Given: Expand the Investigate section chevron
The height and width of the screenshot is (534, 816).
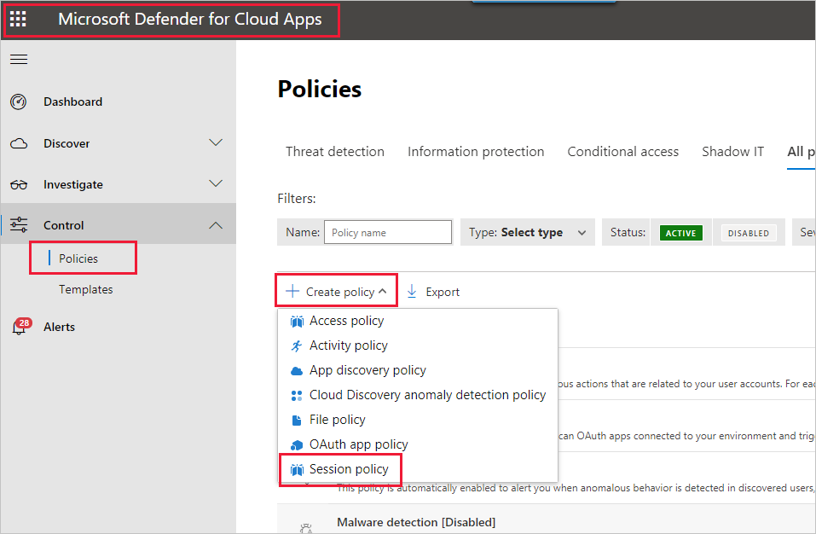Looking at the screenshot, I should point(216,183).
